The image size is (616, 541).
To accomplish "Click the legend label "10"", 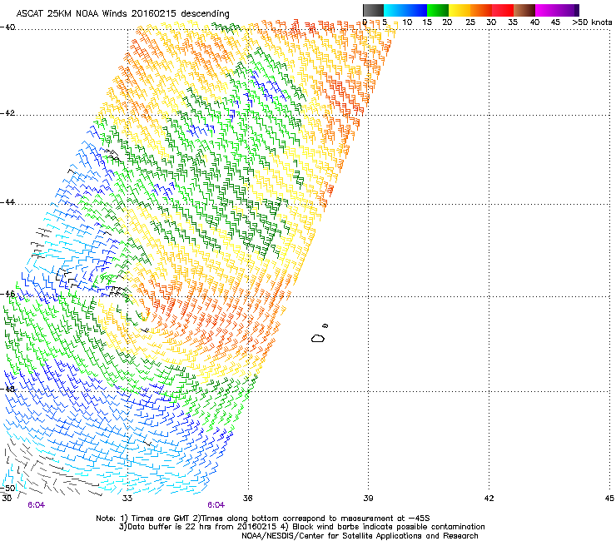I will [x=407, y=22].
